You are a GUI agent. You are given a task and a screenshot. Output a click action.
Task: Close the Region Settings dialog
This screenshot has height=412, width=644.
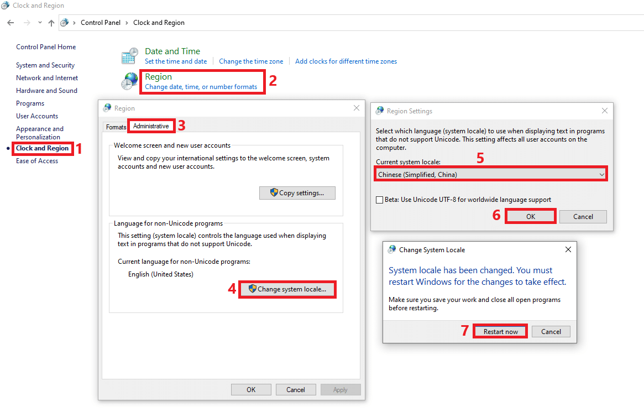pos(604,111)
